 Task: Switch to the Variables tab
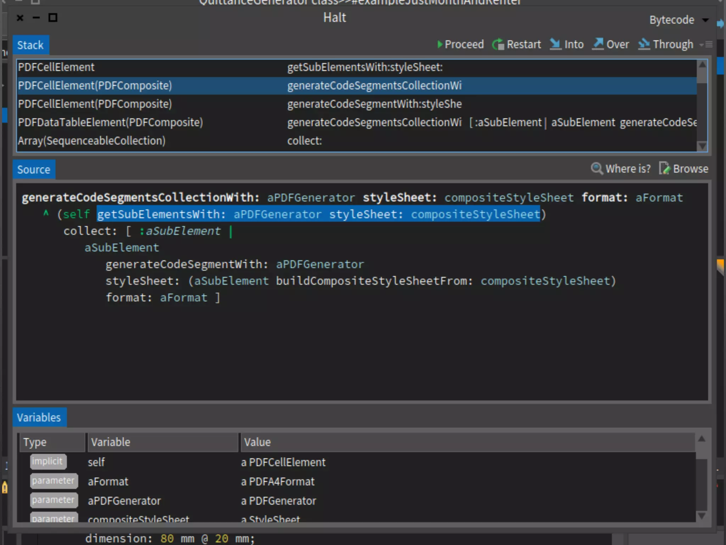click(39, 418)
